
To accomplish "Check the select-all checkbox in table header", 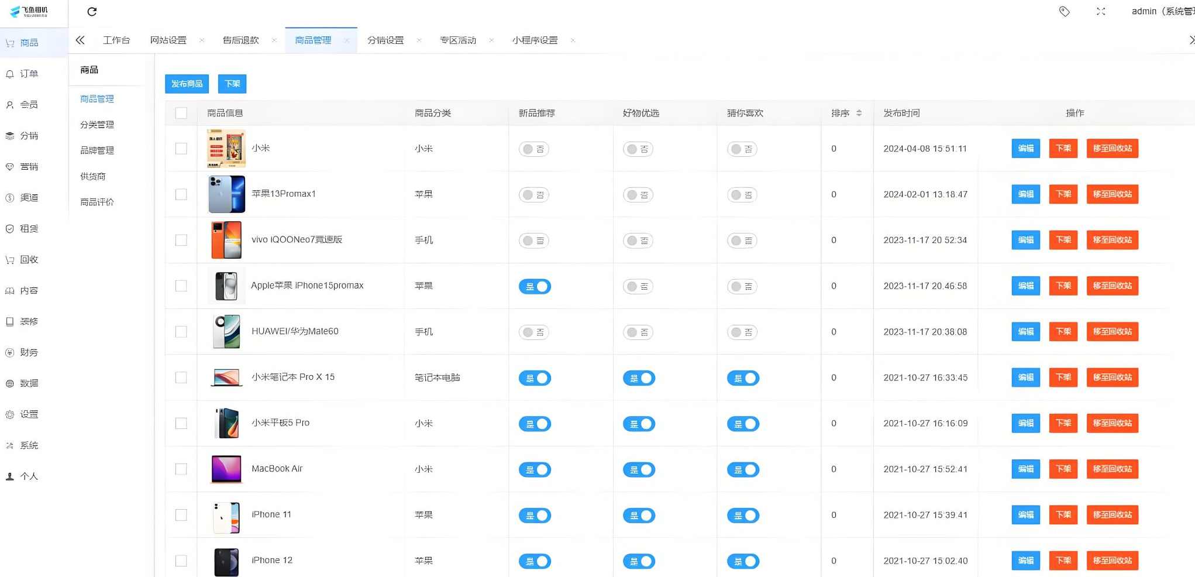I will [x=181, y=113].
